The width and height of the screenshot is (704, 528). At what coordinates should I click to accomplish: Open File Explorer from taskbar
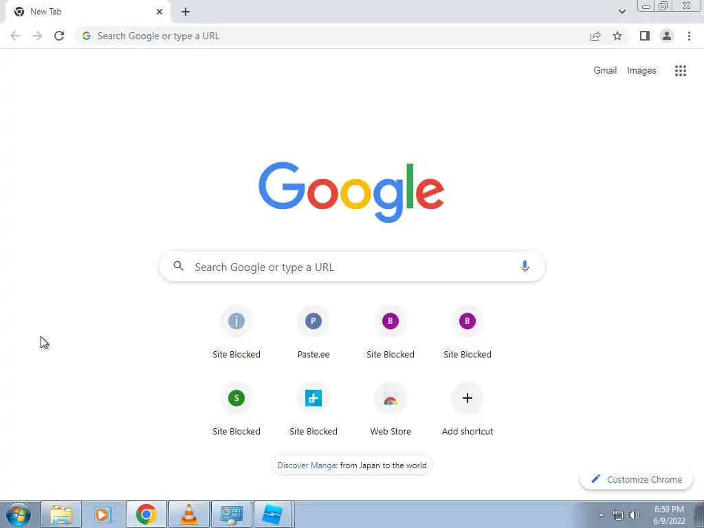pos(61,514)
